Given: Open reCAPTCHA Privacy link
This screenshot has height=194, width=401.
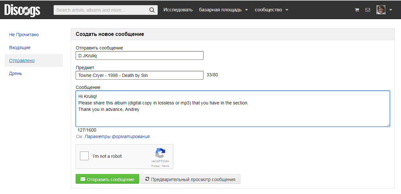Looking at the screenshot, I should (x=155, y=166).
